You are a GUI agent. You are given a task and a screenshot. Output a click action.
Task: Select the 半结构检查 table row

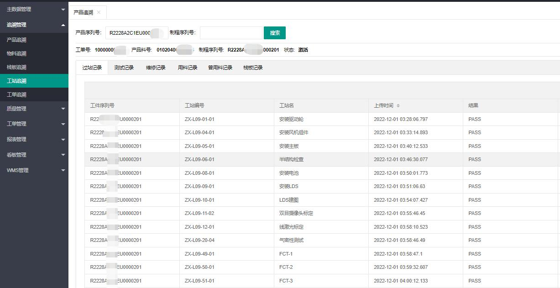tap(291, 160)
